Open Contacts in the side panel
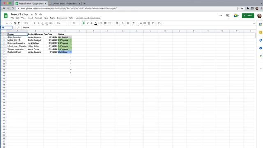The image size is (263, 148). tap(261, 48)
